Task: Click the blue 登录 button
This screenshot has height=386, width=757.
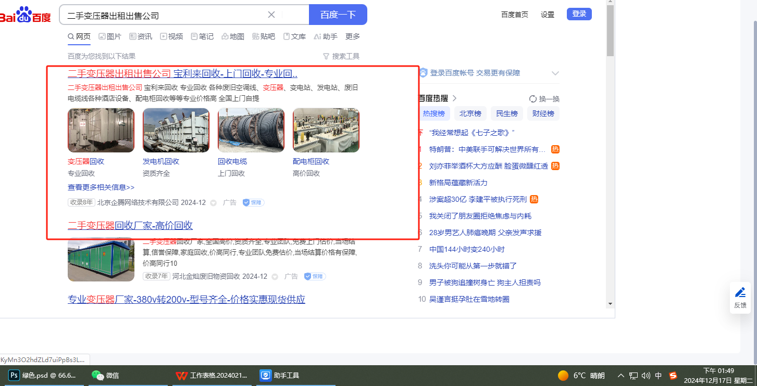Action: [x=579, y=14]
